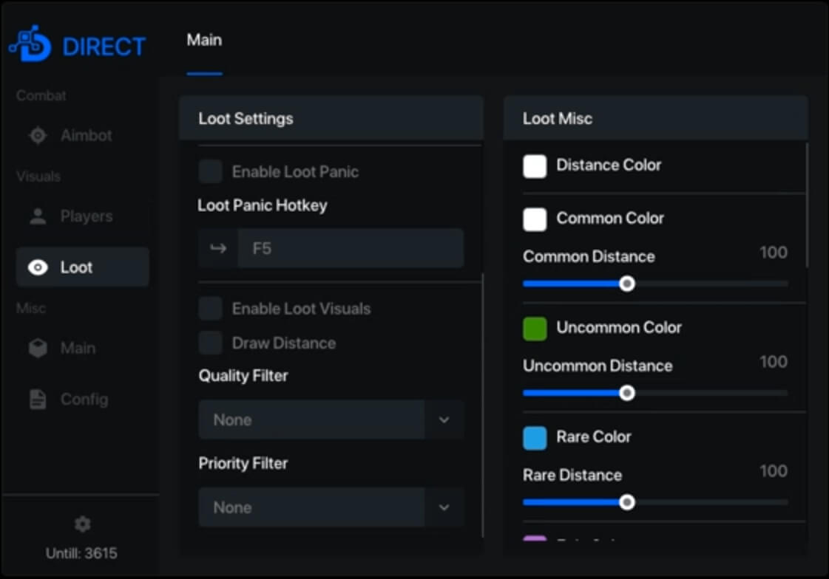Click the Players person icon
829x579 pixels.
[x=38, y=216]
